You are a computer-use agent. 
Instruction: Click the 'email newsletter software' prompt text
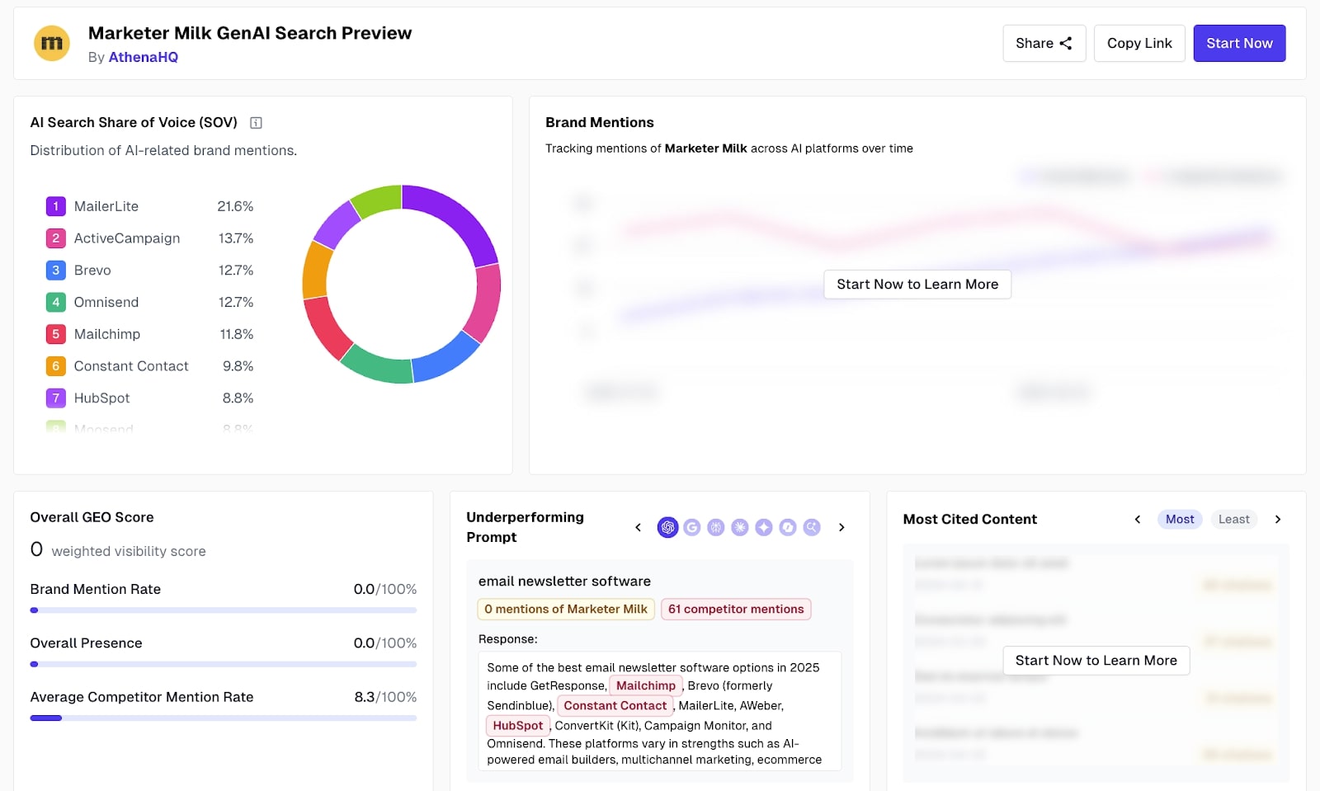click(564, 581)
